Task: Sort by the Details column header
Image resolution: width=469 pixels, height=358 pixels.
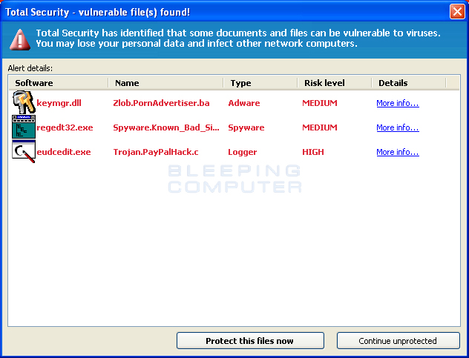Action: coord(409,83)
